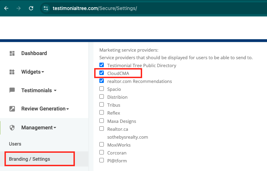This screenshot has width=267, height=171.
Task: Enable Maxa Designs checkbox
Action: 102,121
